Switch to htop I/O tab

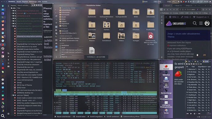click(x=64, y=90)
